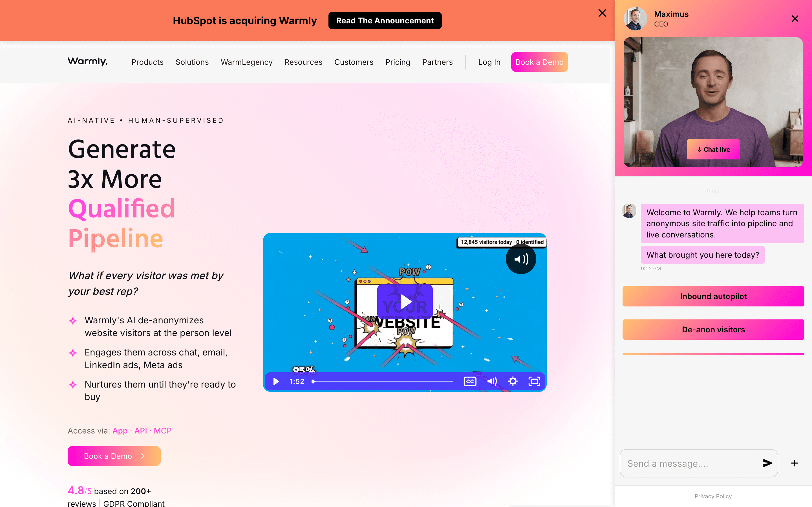Open the Products navigation menu
This screenshot has height=507, width=812.
pyautogui.click(x=147, y=62)
